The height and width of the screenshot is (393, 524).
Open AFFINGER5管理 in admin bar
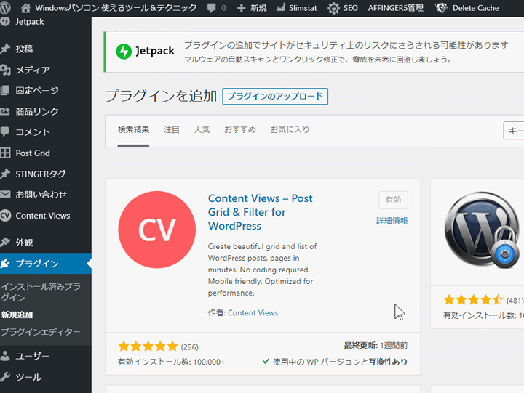point(396,8)
